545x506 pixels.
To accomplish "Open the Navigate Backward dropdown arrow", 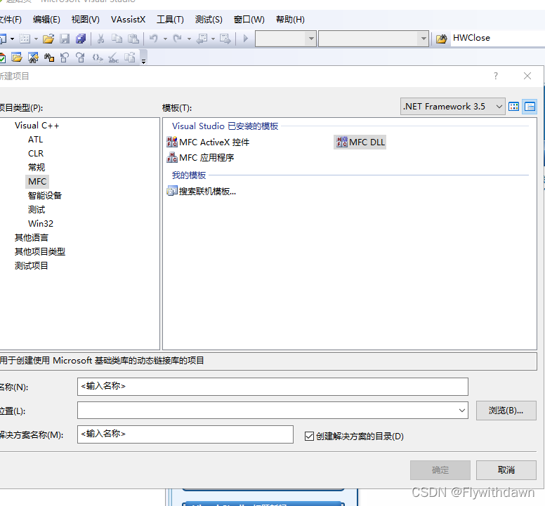I will tap(213, 39).
